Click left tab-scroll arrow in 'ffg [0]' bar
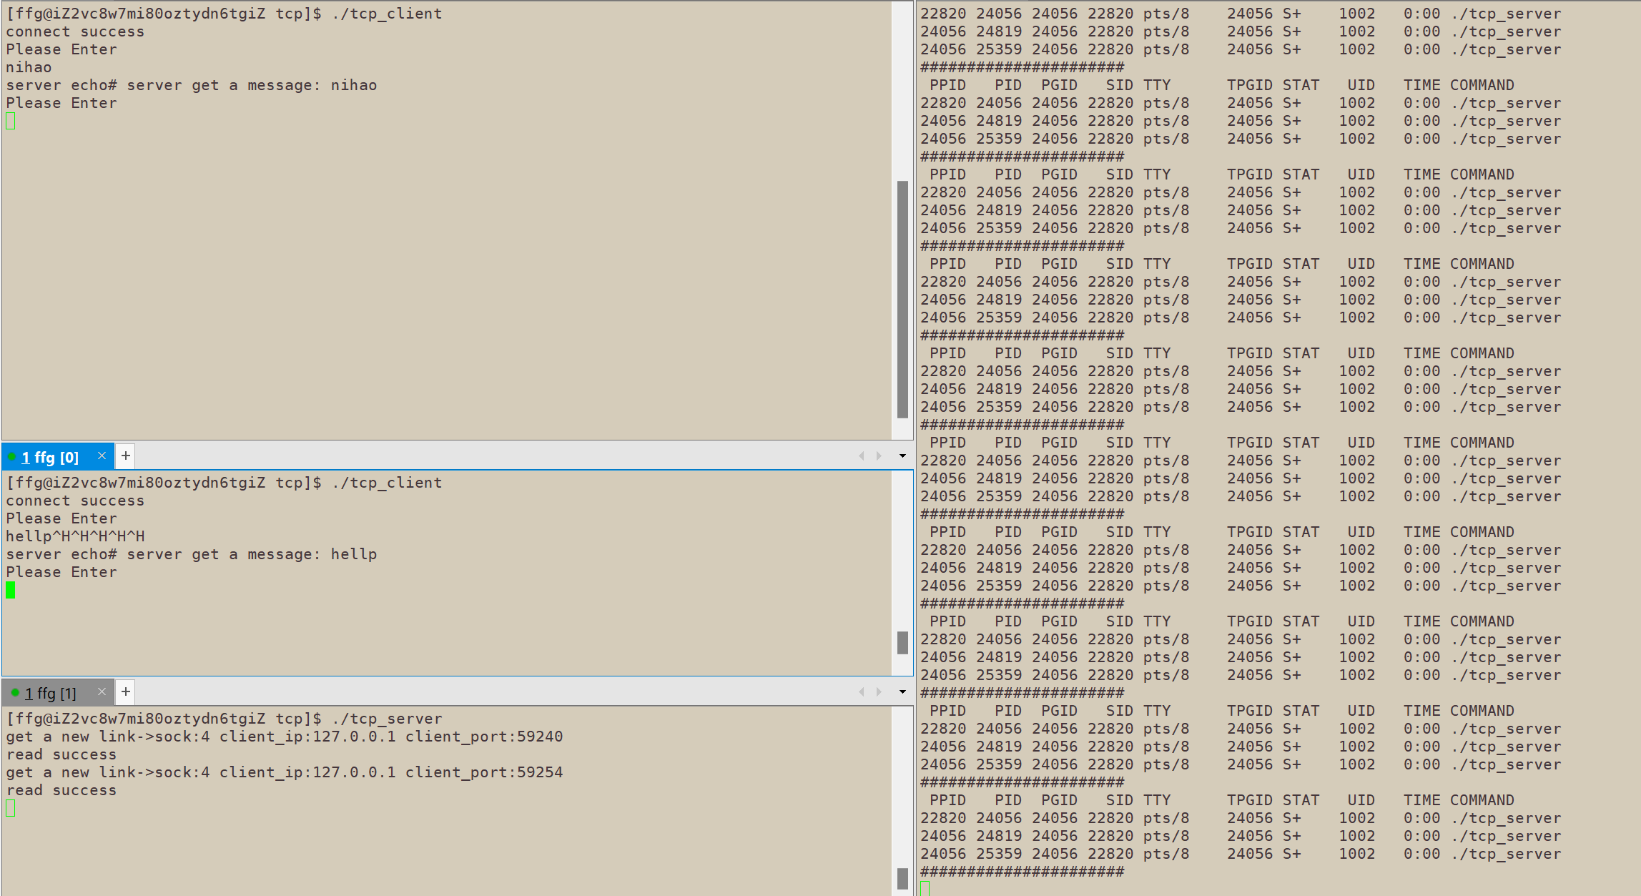This screenshot has width=1641, height=896. pos(862,456)
